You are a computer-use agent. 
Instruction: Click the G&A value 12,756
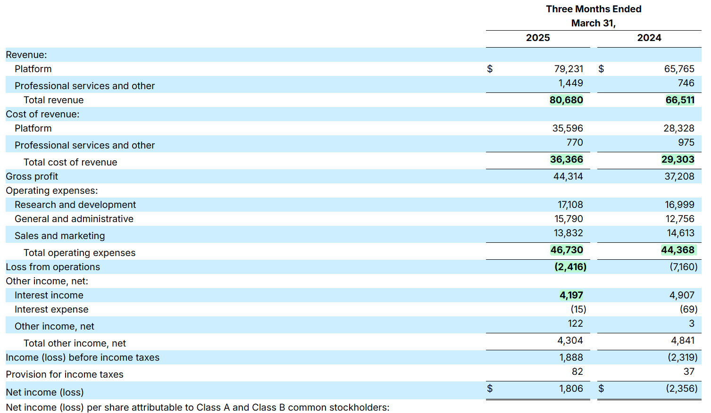pos(680,219)
